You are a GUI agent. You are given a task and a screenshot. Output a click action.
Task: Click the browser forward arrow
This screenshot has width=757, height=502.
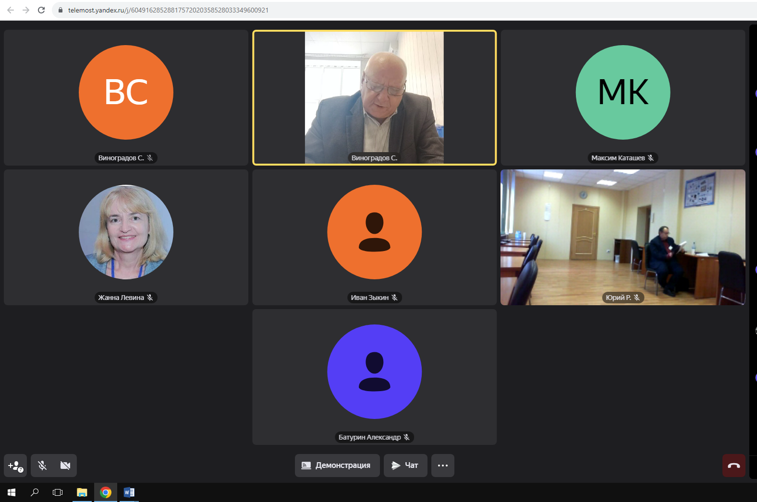[x=26, y=10]
